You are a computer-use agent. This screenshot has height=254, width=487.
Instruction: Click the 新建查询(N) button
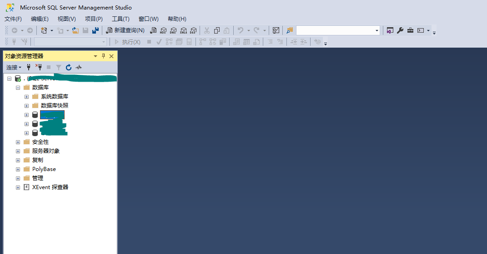coord(125,30)
